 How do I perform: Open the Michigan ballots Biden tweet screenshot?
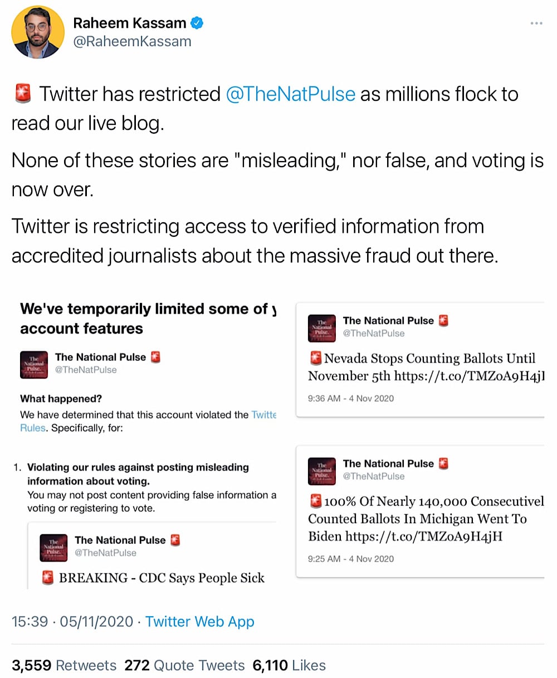pyautogui.click(x=420, y=511)
